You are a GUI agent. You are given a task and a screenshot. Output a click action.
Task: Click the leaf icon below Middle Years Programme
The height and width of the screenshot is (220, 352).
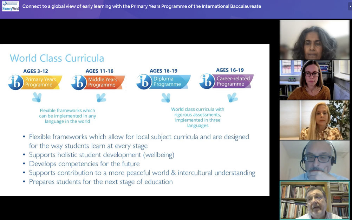point(101,98)
